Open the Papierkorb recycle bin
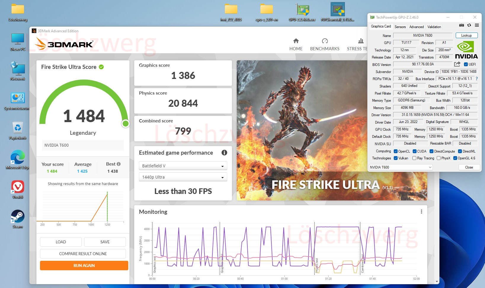The width and height of the screenshot is (485, 288). [x=18, y=131]
